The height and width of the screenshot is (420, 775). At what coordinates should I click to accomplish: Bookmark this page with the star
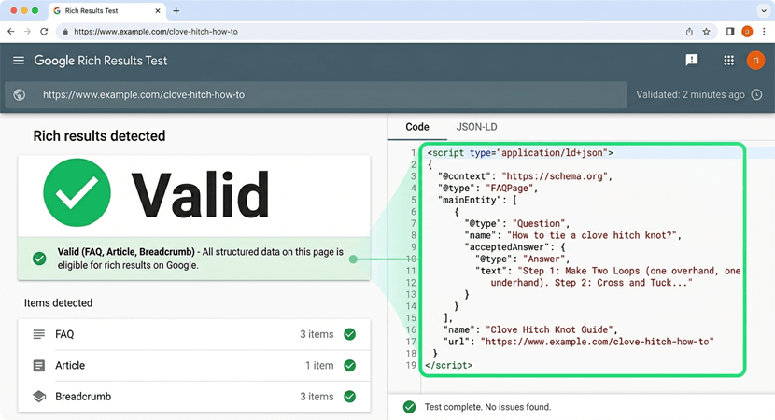[x=706, y=32]
